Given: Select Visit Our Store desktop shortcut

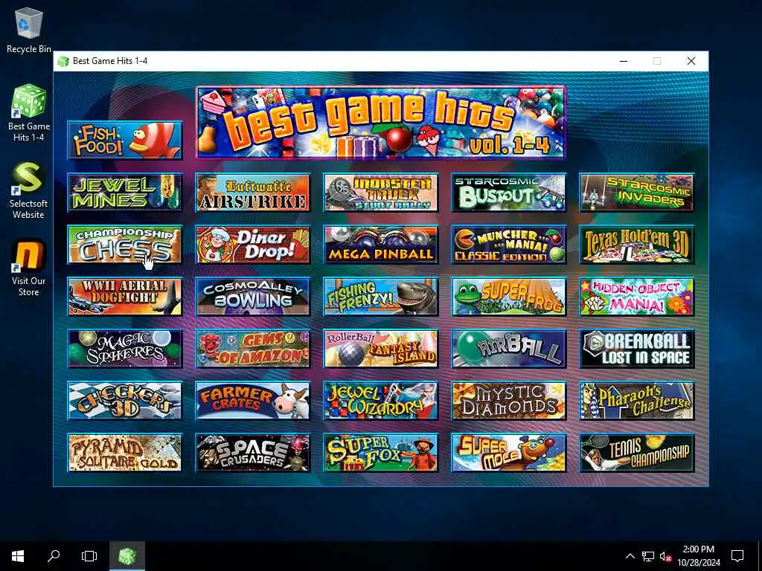Looking at the screenshot, I should [29, 268].
